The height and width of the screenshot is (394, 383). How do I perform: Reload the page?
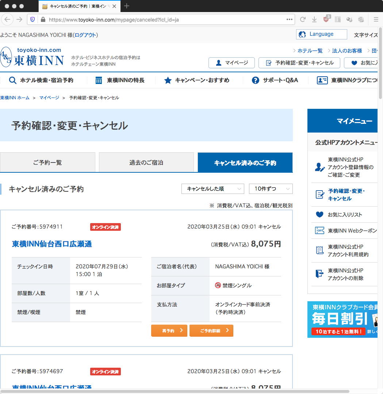coord(303,19)
